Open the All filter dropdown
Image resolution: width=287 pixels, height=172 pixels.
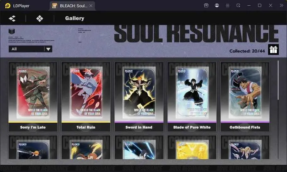click(x=30, y=49)
